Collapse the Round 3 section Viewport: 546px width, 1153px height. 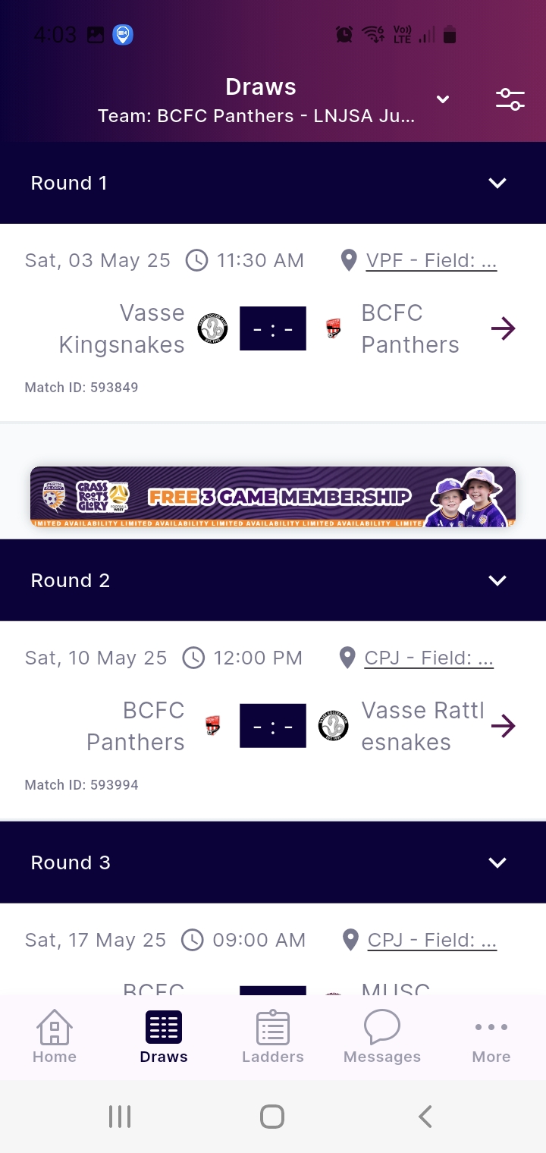(x=497, y=862)
